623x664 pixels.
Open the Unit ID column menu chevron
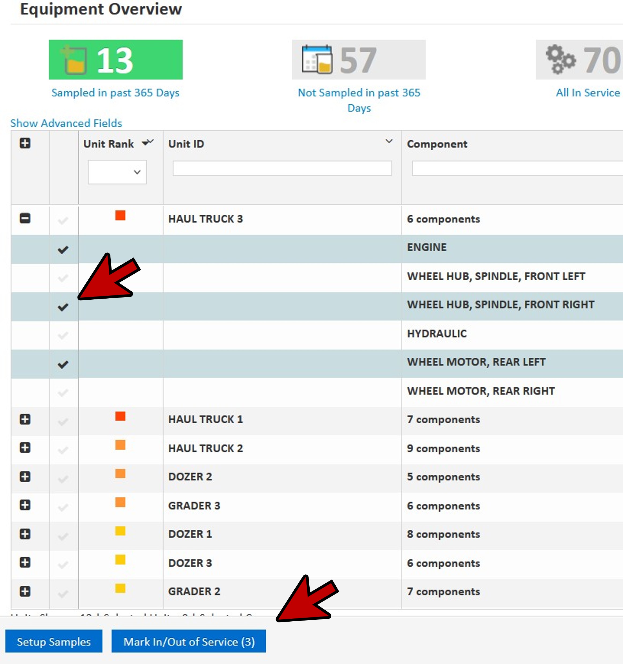[389, 141]
